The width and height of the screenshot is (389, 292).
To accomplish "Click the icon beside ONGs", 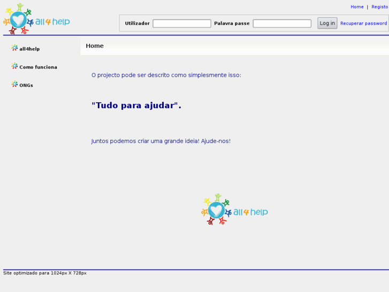I will pos(14,84).
